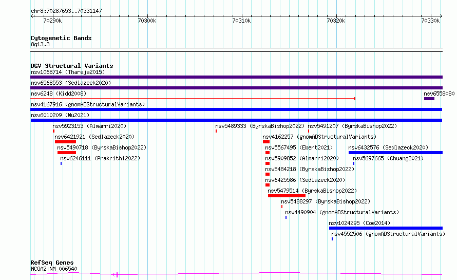Screen dimensions: 457x280
Task: Click the nsv6010209 (Wu2021) label
Action: tap(60, 115)
